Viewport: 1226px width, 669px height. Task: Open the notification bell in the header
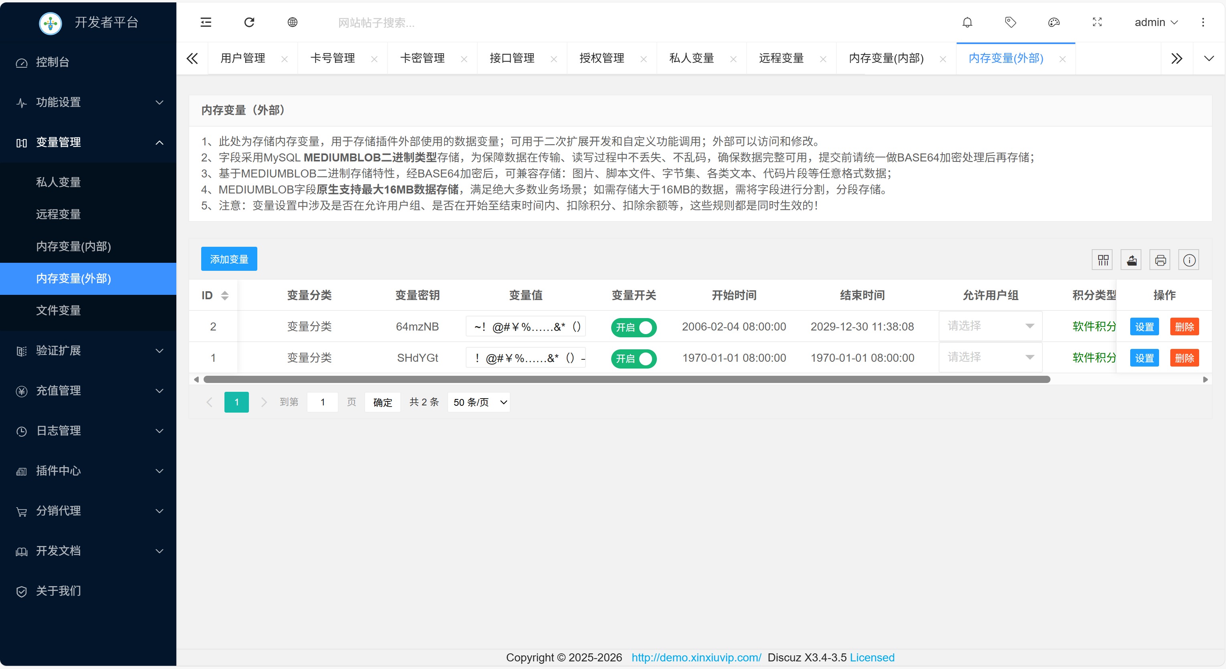click(x=967, y=22)
